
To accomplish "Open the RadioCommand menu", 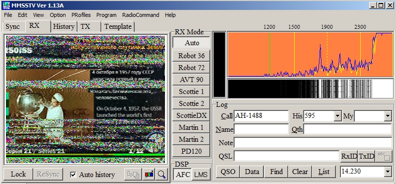I will (141, 15).
